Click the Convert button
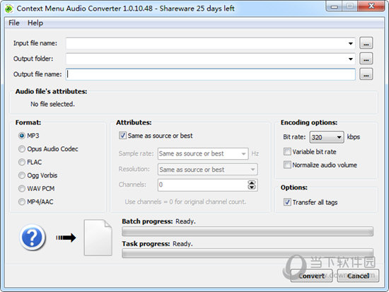Image resolution: width=389 pixels, height=292 pixels. pyautogui.click(x=312, y=276)
